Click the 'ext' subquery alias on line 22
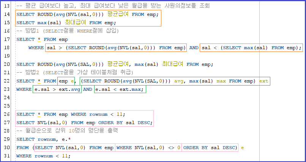Viewport: 306px width, 162px height. [264, 81]
